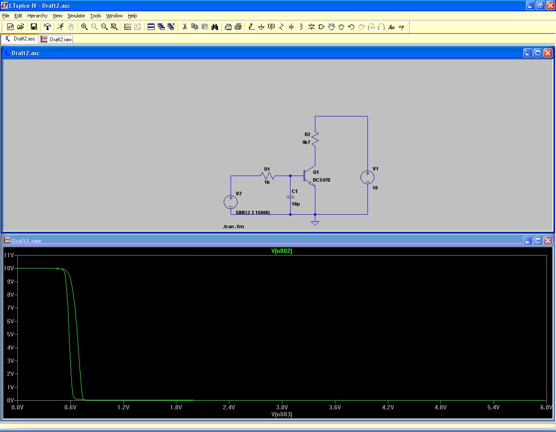Select the Draw Wire pencil tool
Screen dimensions: 556x432
click(251, 27)
